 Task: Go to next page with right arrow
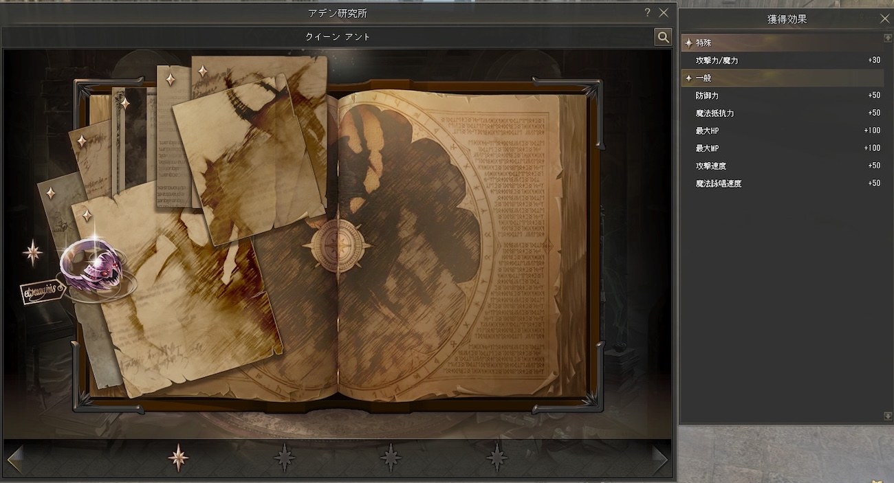[659, 459]
